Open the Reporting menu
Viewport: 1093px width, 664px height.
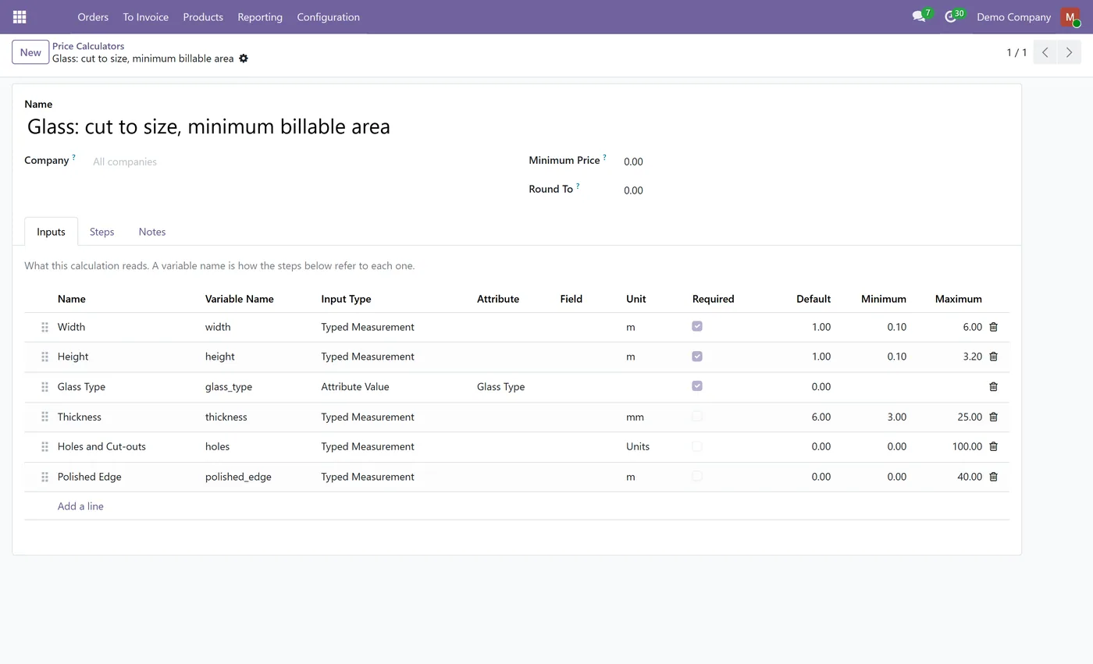tap(260, 16)
